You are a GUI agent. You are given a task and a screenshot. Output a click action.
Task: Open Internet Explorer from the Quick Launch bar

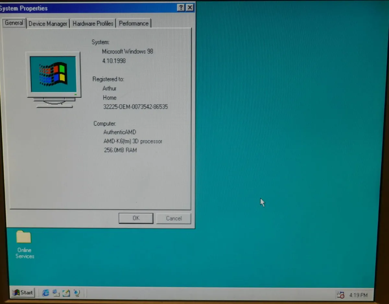(x=45, y=293)
